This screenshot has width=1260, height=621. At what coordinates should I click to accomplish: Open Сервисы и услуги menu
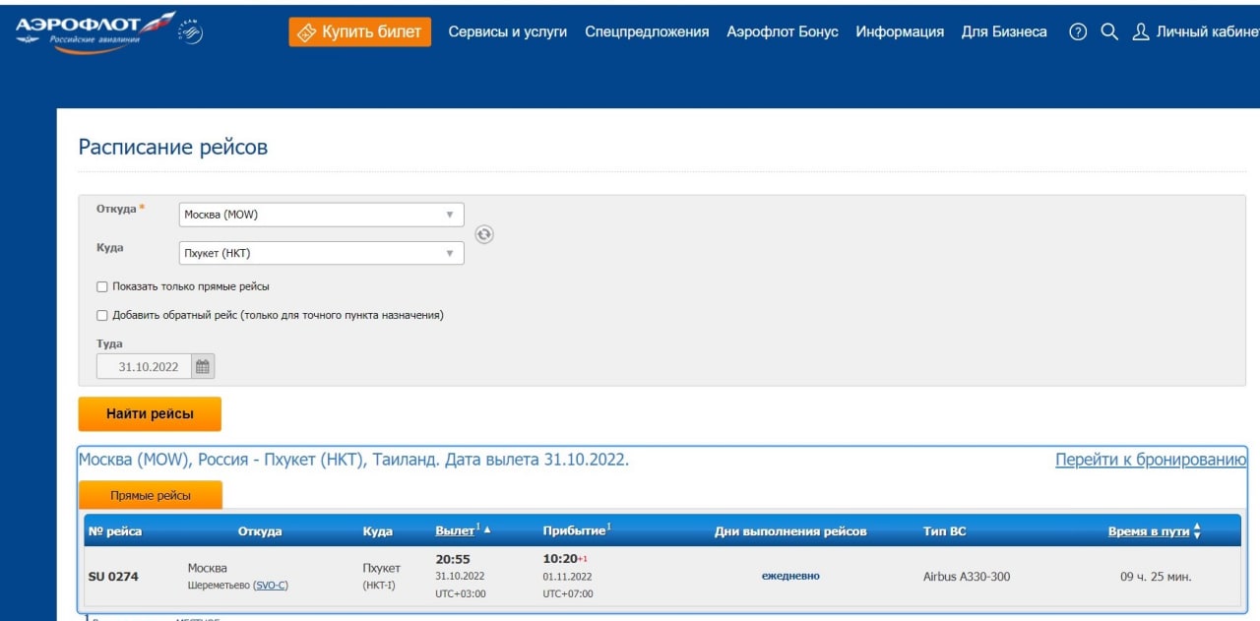507,32
